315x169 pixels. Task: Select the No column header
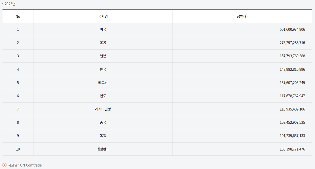tap(18, 16)
